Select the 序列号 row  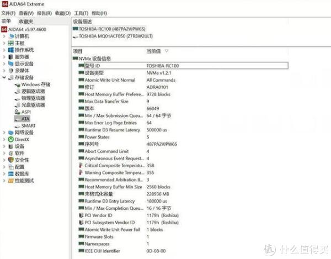tap(183, 144)
